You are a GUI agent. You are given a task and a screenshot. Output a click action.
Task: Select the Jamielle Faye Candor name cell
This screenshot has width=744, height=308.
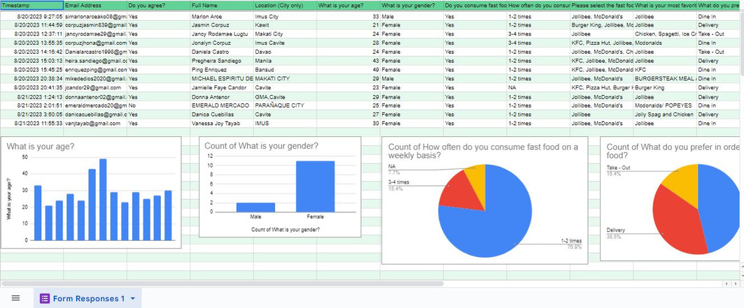pos(222,87)
